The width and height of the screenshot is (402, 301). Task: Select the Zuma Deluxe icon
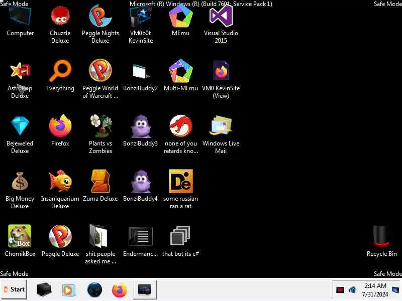(x=100, y=181)
